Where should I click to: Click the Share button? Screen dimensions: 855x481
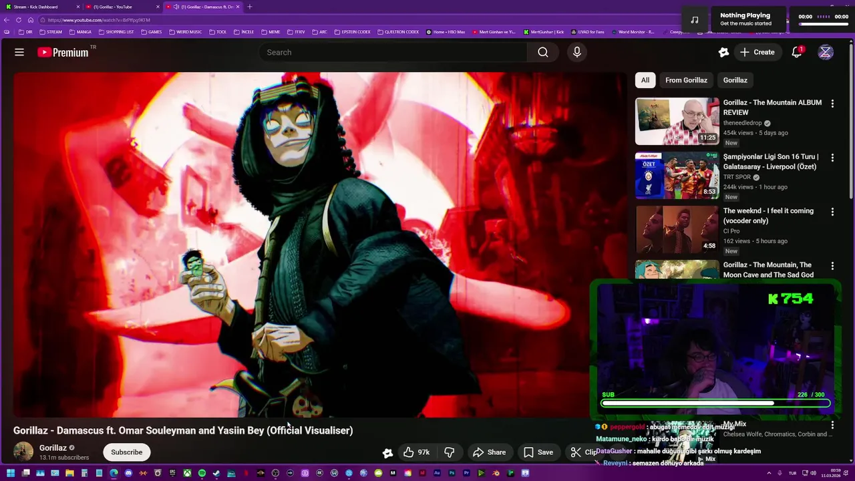[490, 452]
